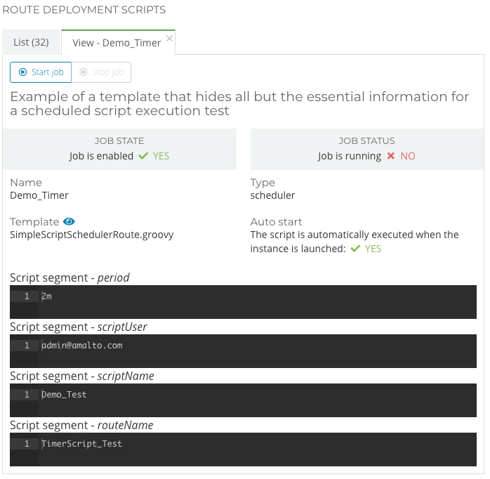490x479 pixels.
Task: Click the Start job button
Action: (41, 72)
